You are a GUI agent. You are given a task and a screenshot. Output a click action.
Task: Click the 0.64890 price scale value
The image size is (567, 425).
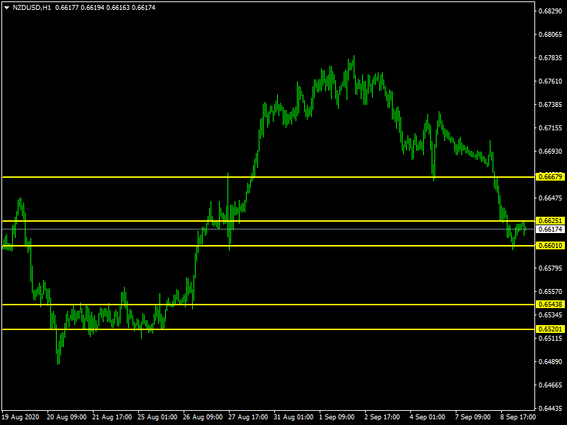[551, 362]
